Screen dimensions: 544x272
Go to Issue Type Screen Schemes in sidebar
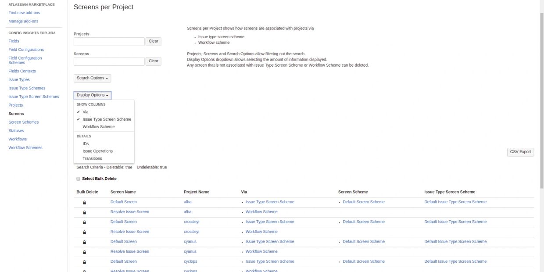[x=33, y=97]
